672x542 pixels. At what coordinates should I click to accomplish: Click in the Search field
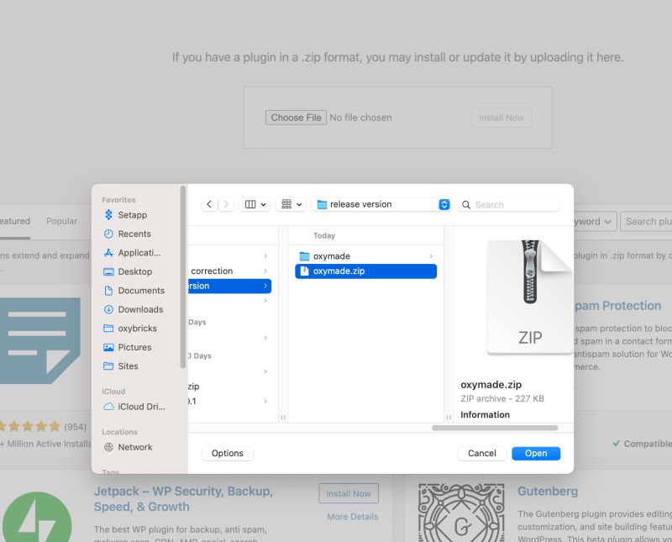coord(508,204)
